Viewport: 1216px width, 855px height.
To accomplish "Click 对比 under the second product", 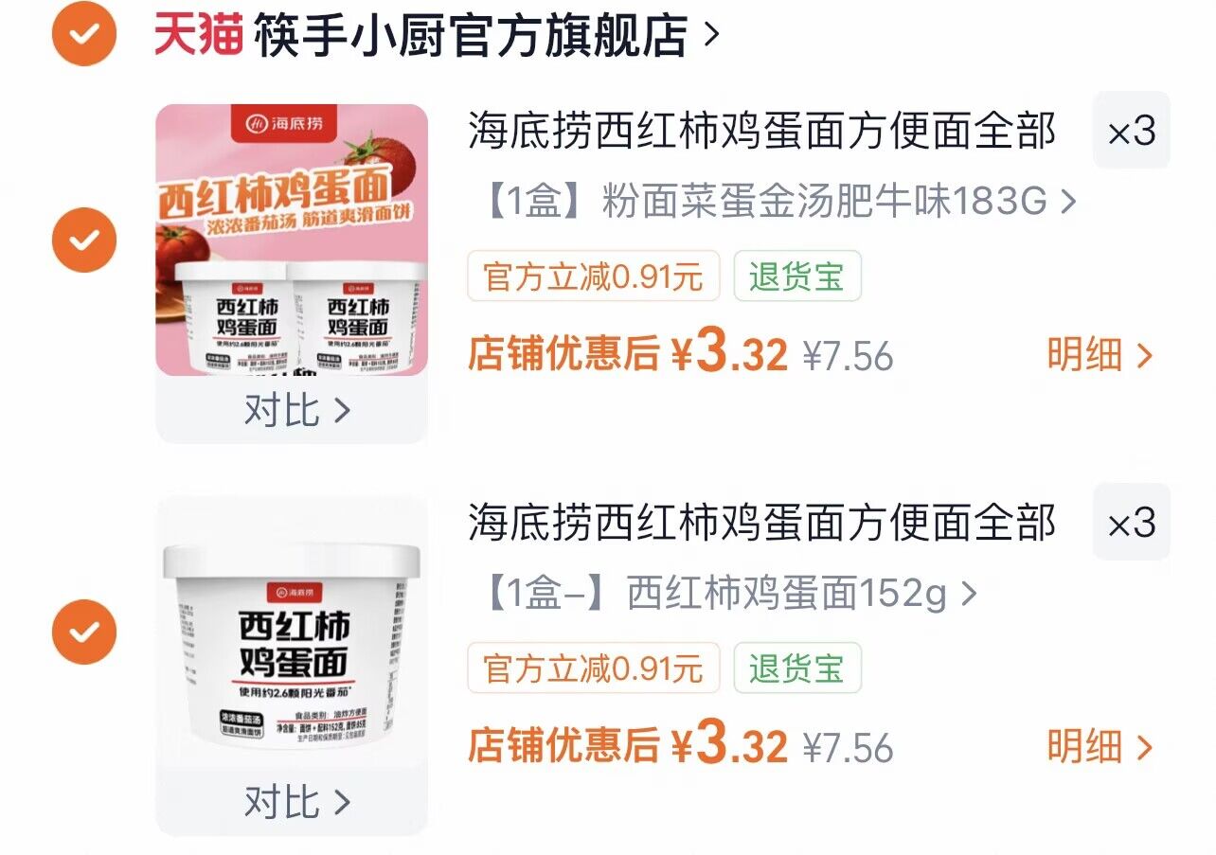I will point(297,802).
